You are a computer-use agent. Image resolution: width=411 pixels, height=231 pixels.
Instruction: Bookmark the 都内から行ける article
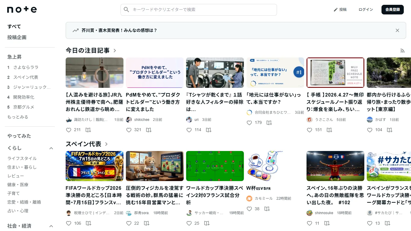390,130
